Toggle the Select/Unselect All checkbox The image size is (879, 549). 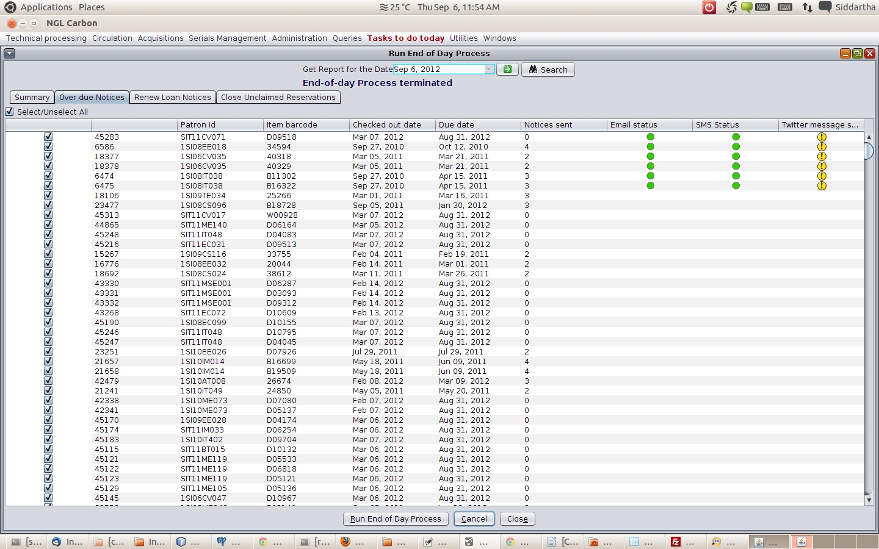click(x=10, y=112)
